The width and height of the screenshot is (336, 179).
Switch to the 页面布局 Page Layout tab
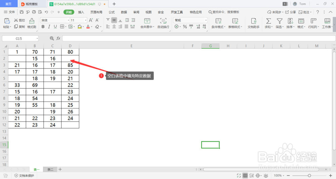tap(96, 12)
